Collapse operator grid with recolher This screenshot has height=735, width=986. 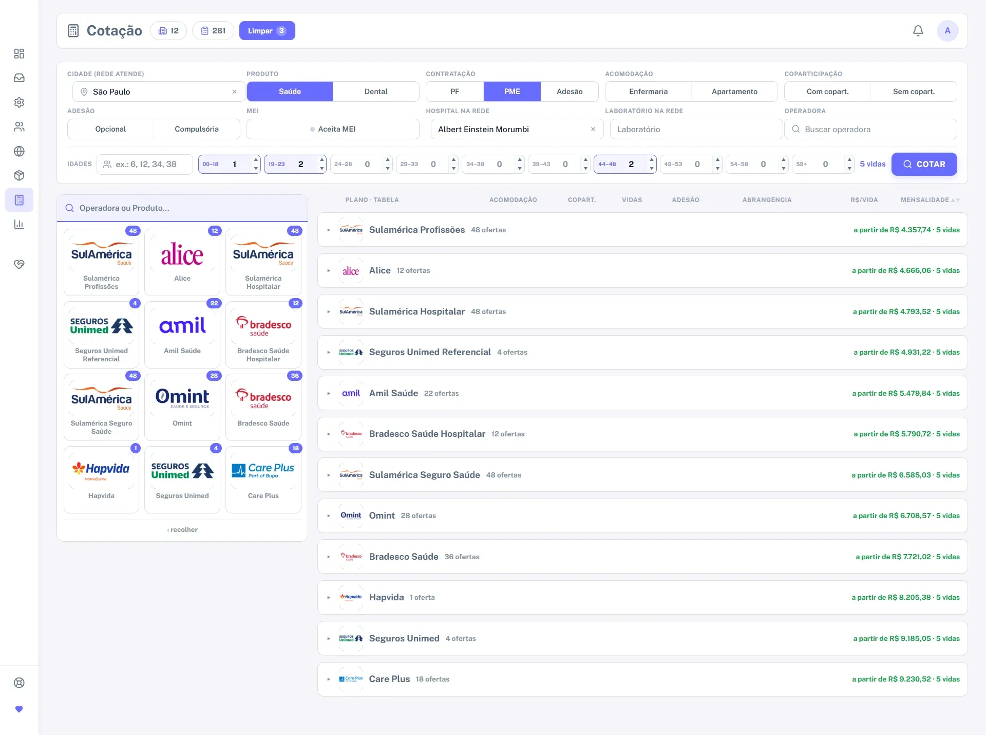[x=182, y=529]
